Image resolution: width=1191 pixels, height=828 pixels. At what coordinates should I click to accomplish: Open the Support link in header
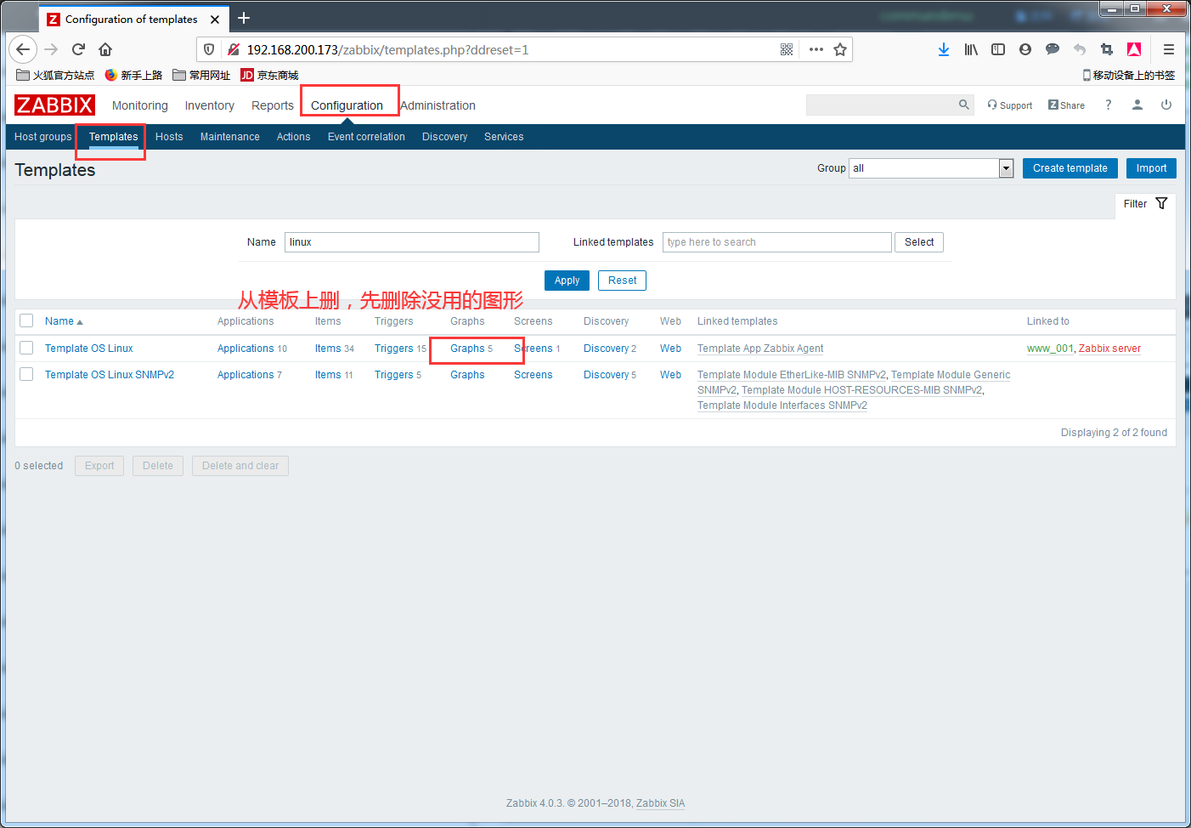[x=1010, y=105]
